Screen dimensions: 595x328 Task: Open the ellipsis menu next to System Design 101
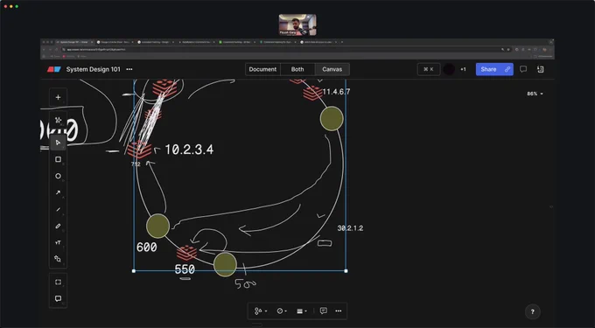(129, 69)
